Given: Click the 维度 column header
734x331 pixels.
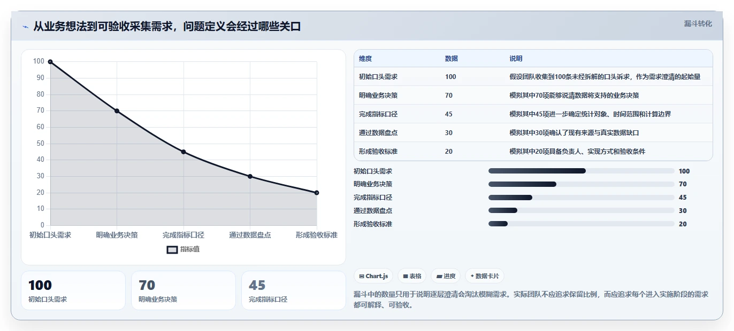Looking at the screenshot, I should click(x=365, y=59).
